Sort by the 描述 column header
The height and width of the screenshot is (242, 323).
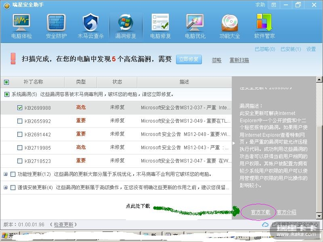(x=184, y=82)
